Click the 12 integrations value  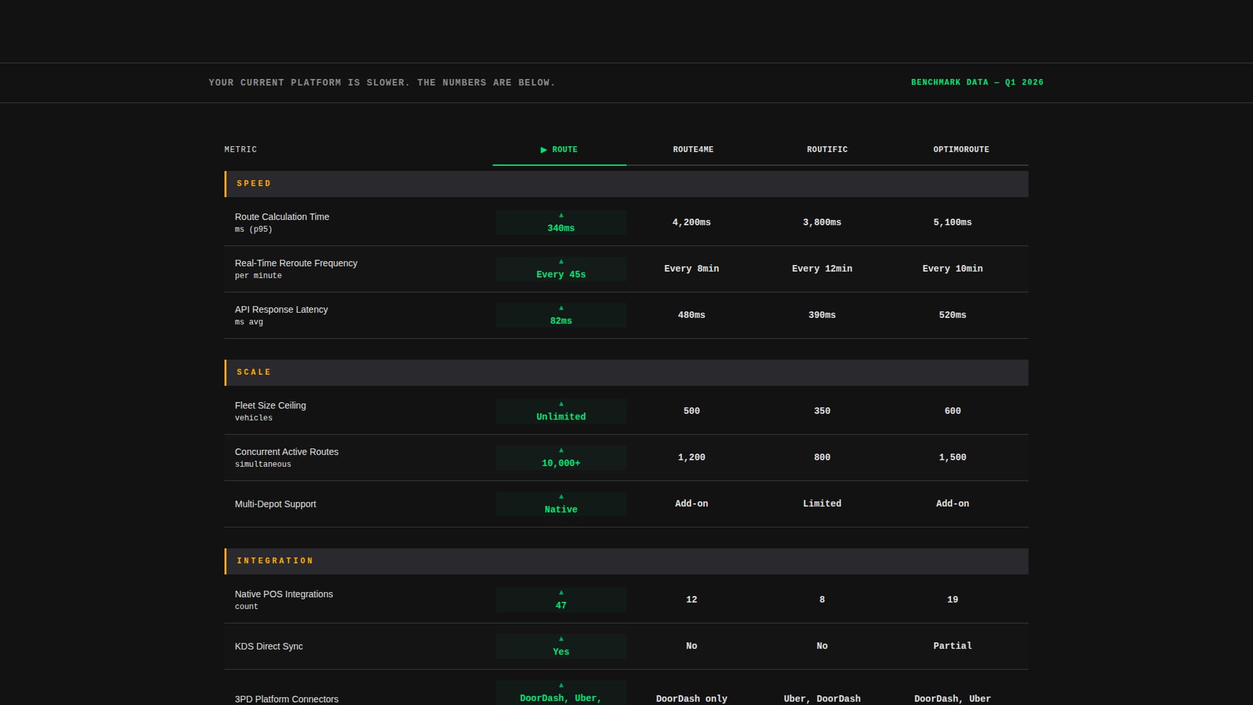click(x=692, y=600)
